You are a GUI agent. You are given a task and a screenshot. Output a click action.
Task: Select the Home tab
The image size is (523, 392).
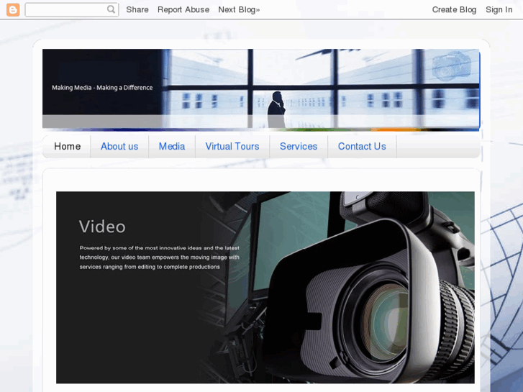tap(67, 147)
